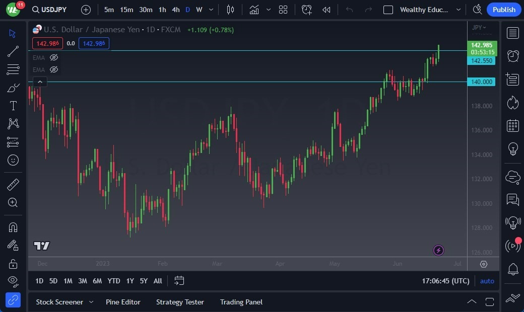Open the Alerts panel
The image size is (524, 312).
512,55
